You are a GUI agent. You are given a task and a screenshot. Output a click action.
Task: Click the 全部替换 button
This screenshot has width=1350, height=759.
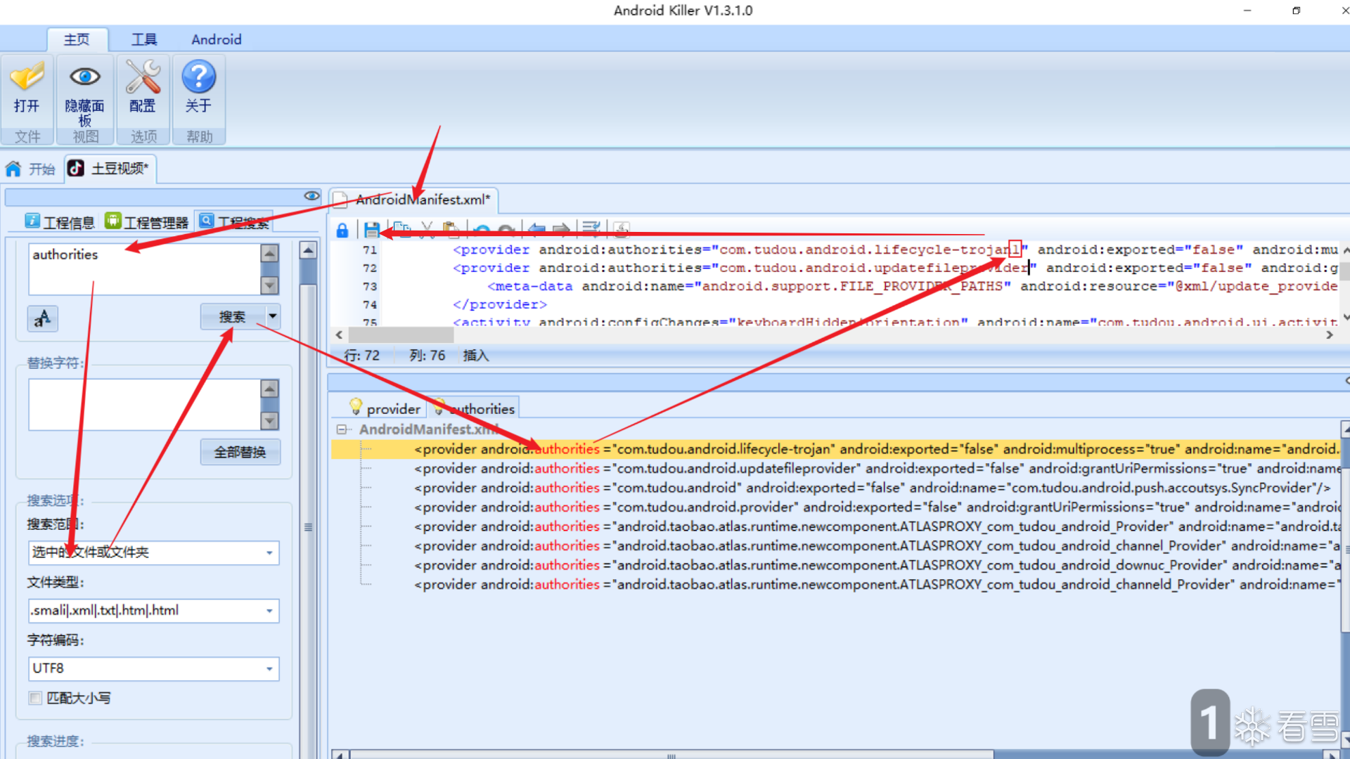pyautogui.click(x=240, y=452)
